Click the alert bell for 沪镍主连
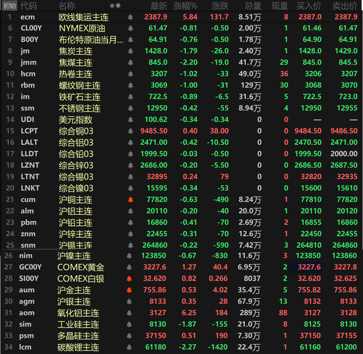This screenshot has height=354, width=363. click(x=129, y=256)
